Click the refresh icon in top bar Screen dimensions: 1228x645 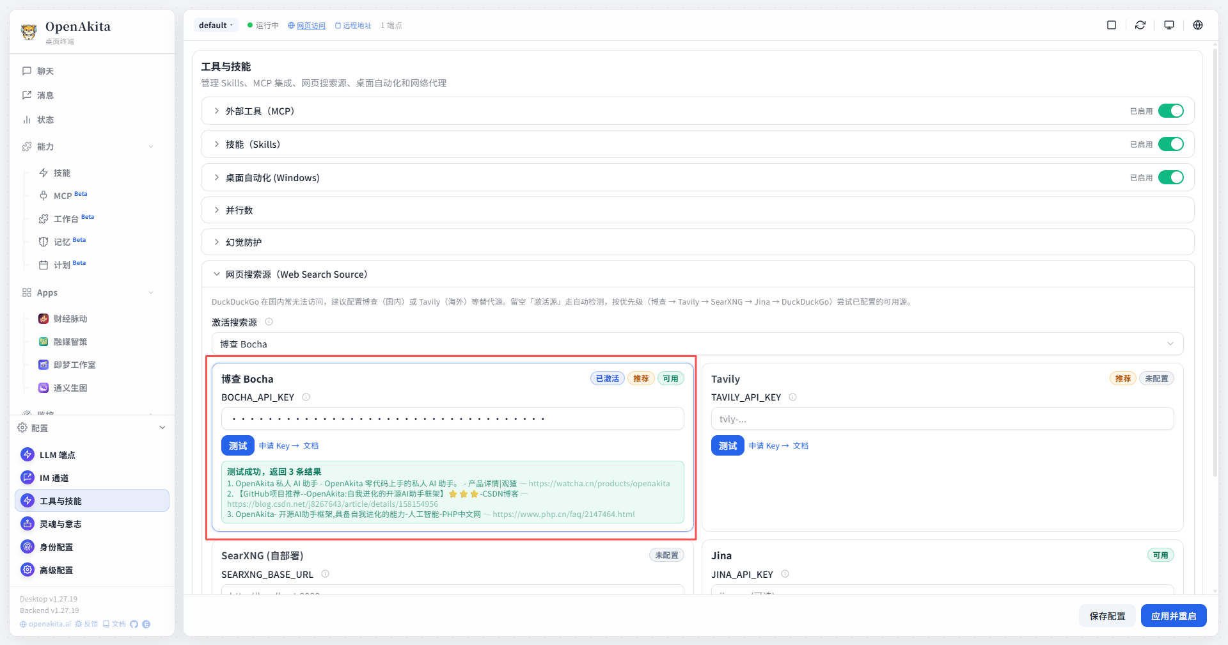coord(1140,25)
